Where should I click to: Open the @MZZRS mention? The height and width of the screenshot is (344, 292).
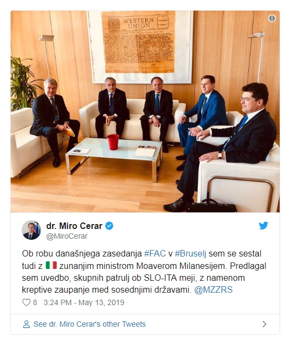pyautogui.click(x=213, y=290)
